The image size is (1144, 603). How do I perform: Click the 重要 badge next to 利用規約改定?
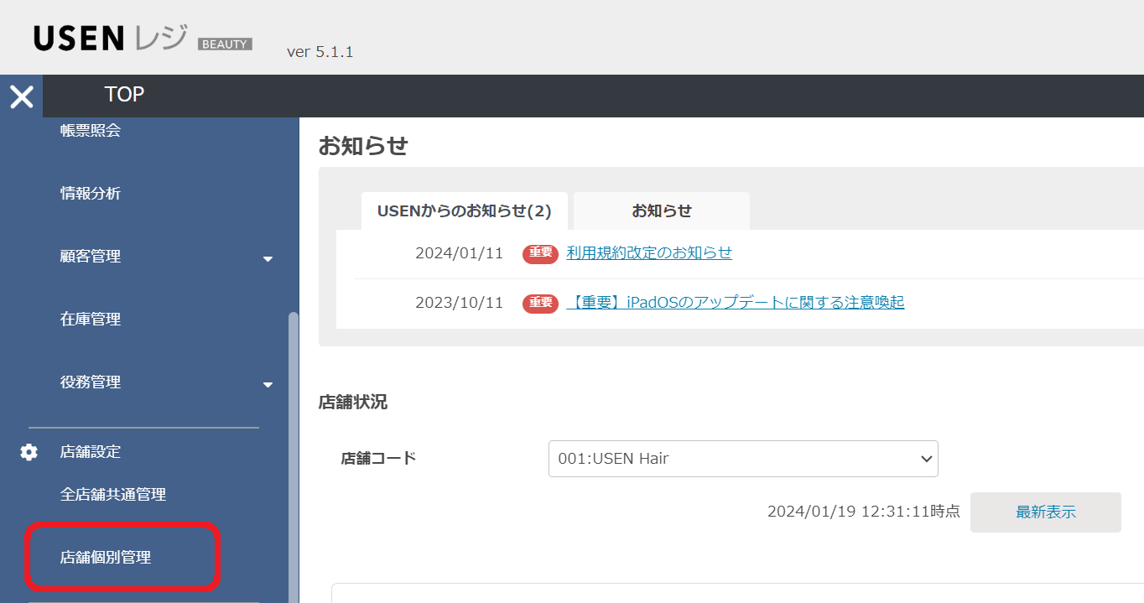coord(540,253)
